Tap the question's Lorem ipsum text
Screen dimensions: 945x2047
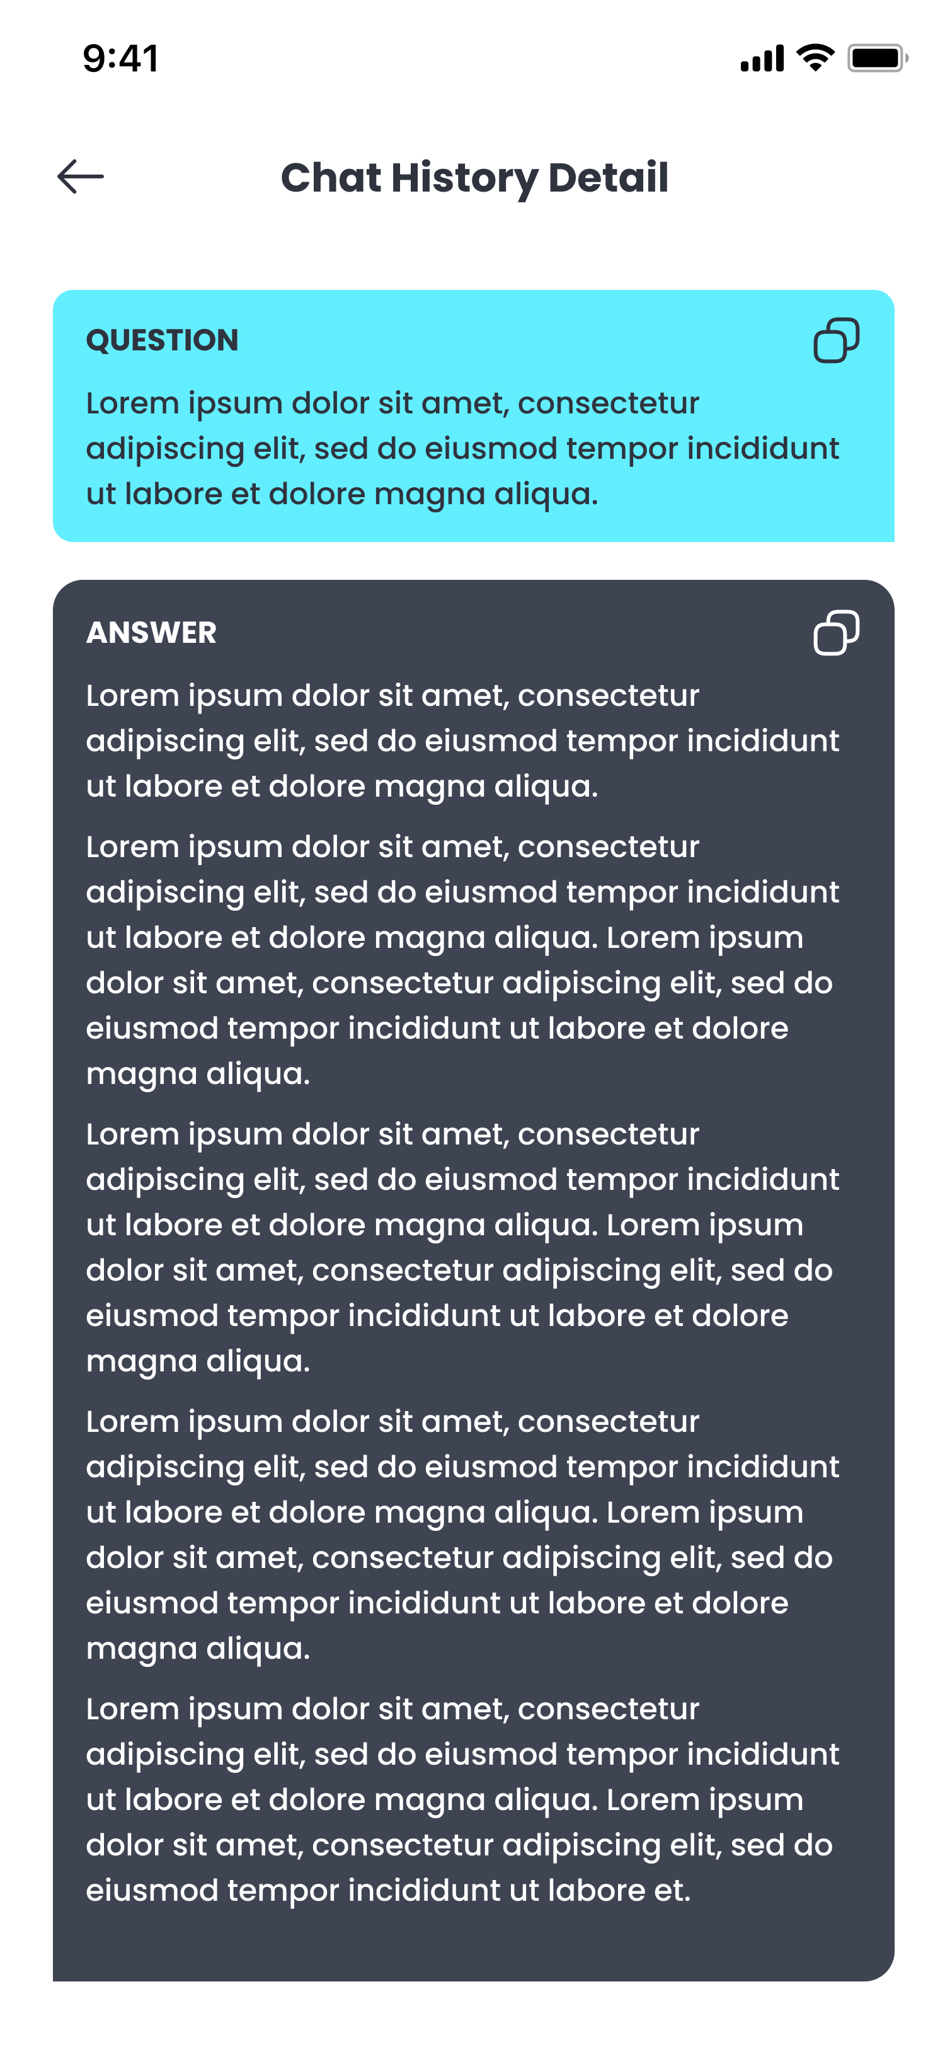coord(461,448)
